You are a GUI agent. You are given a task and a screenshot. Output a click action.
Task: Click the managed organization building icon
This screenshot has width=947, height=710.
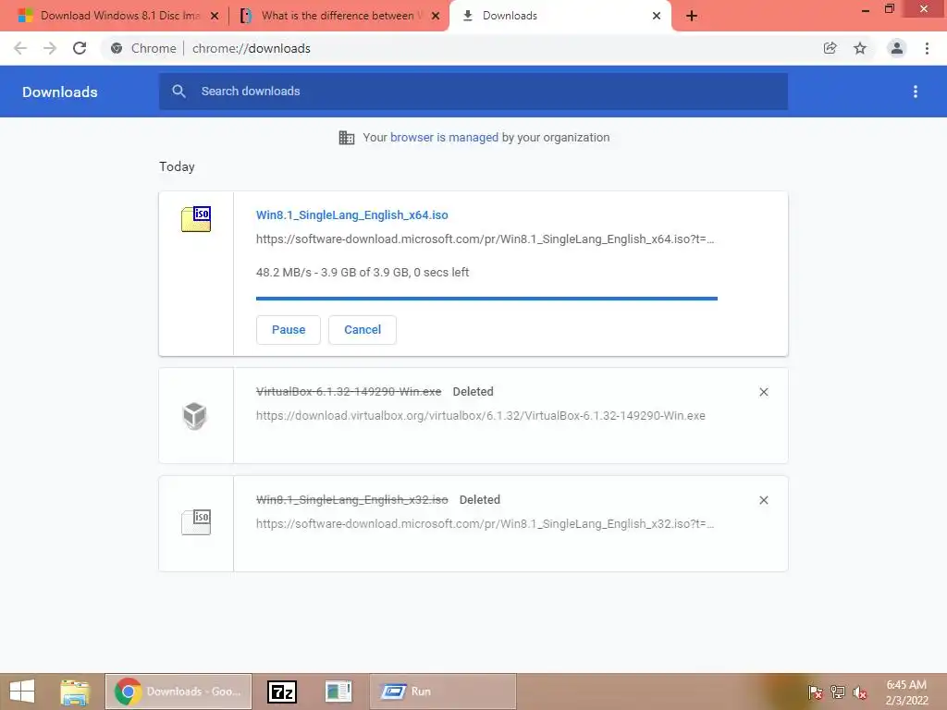click(x=347, y=138)
